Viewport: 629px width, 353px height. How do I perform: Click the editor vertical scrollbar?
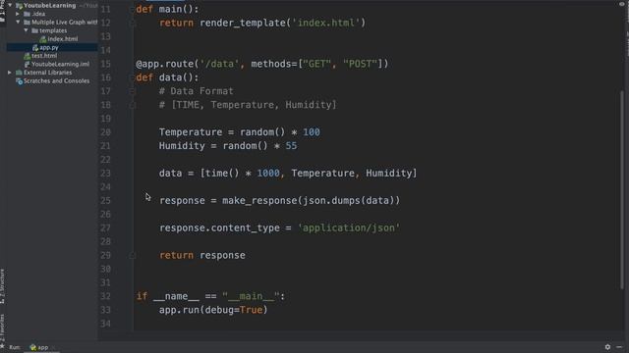point(622,189)
